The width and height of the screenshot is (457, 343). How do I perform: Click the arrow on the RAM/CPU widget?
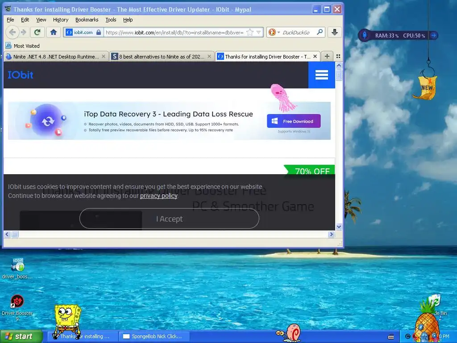434,35
